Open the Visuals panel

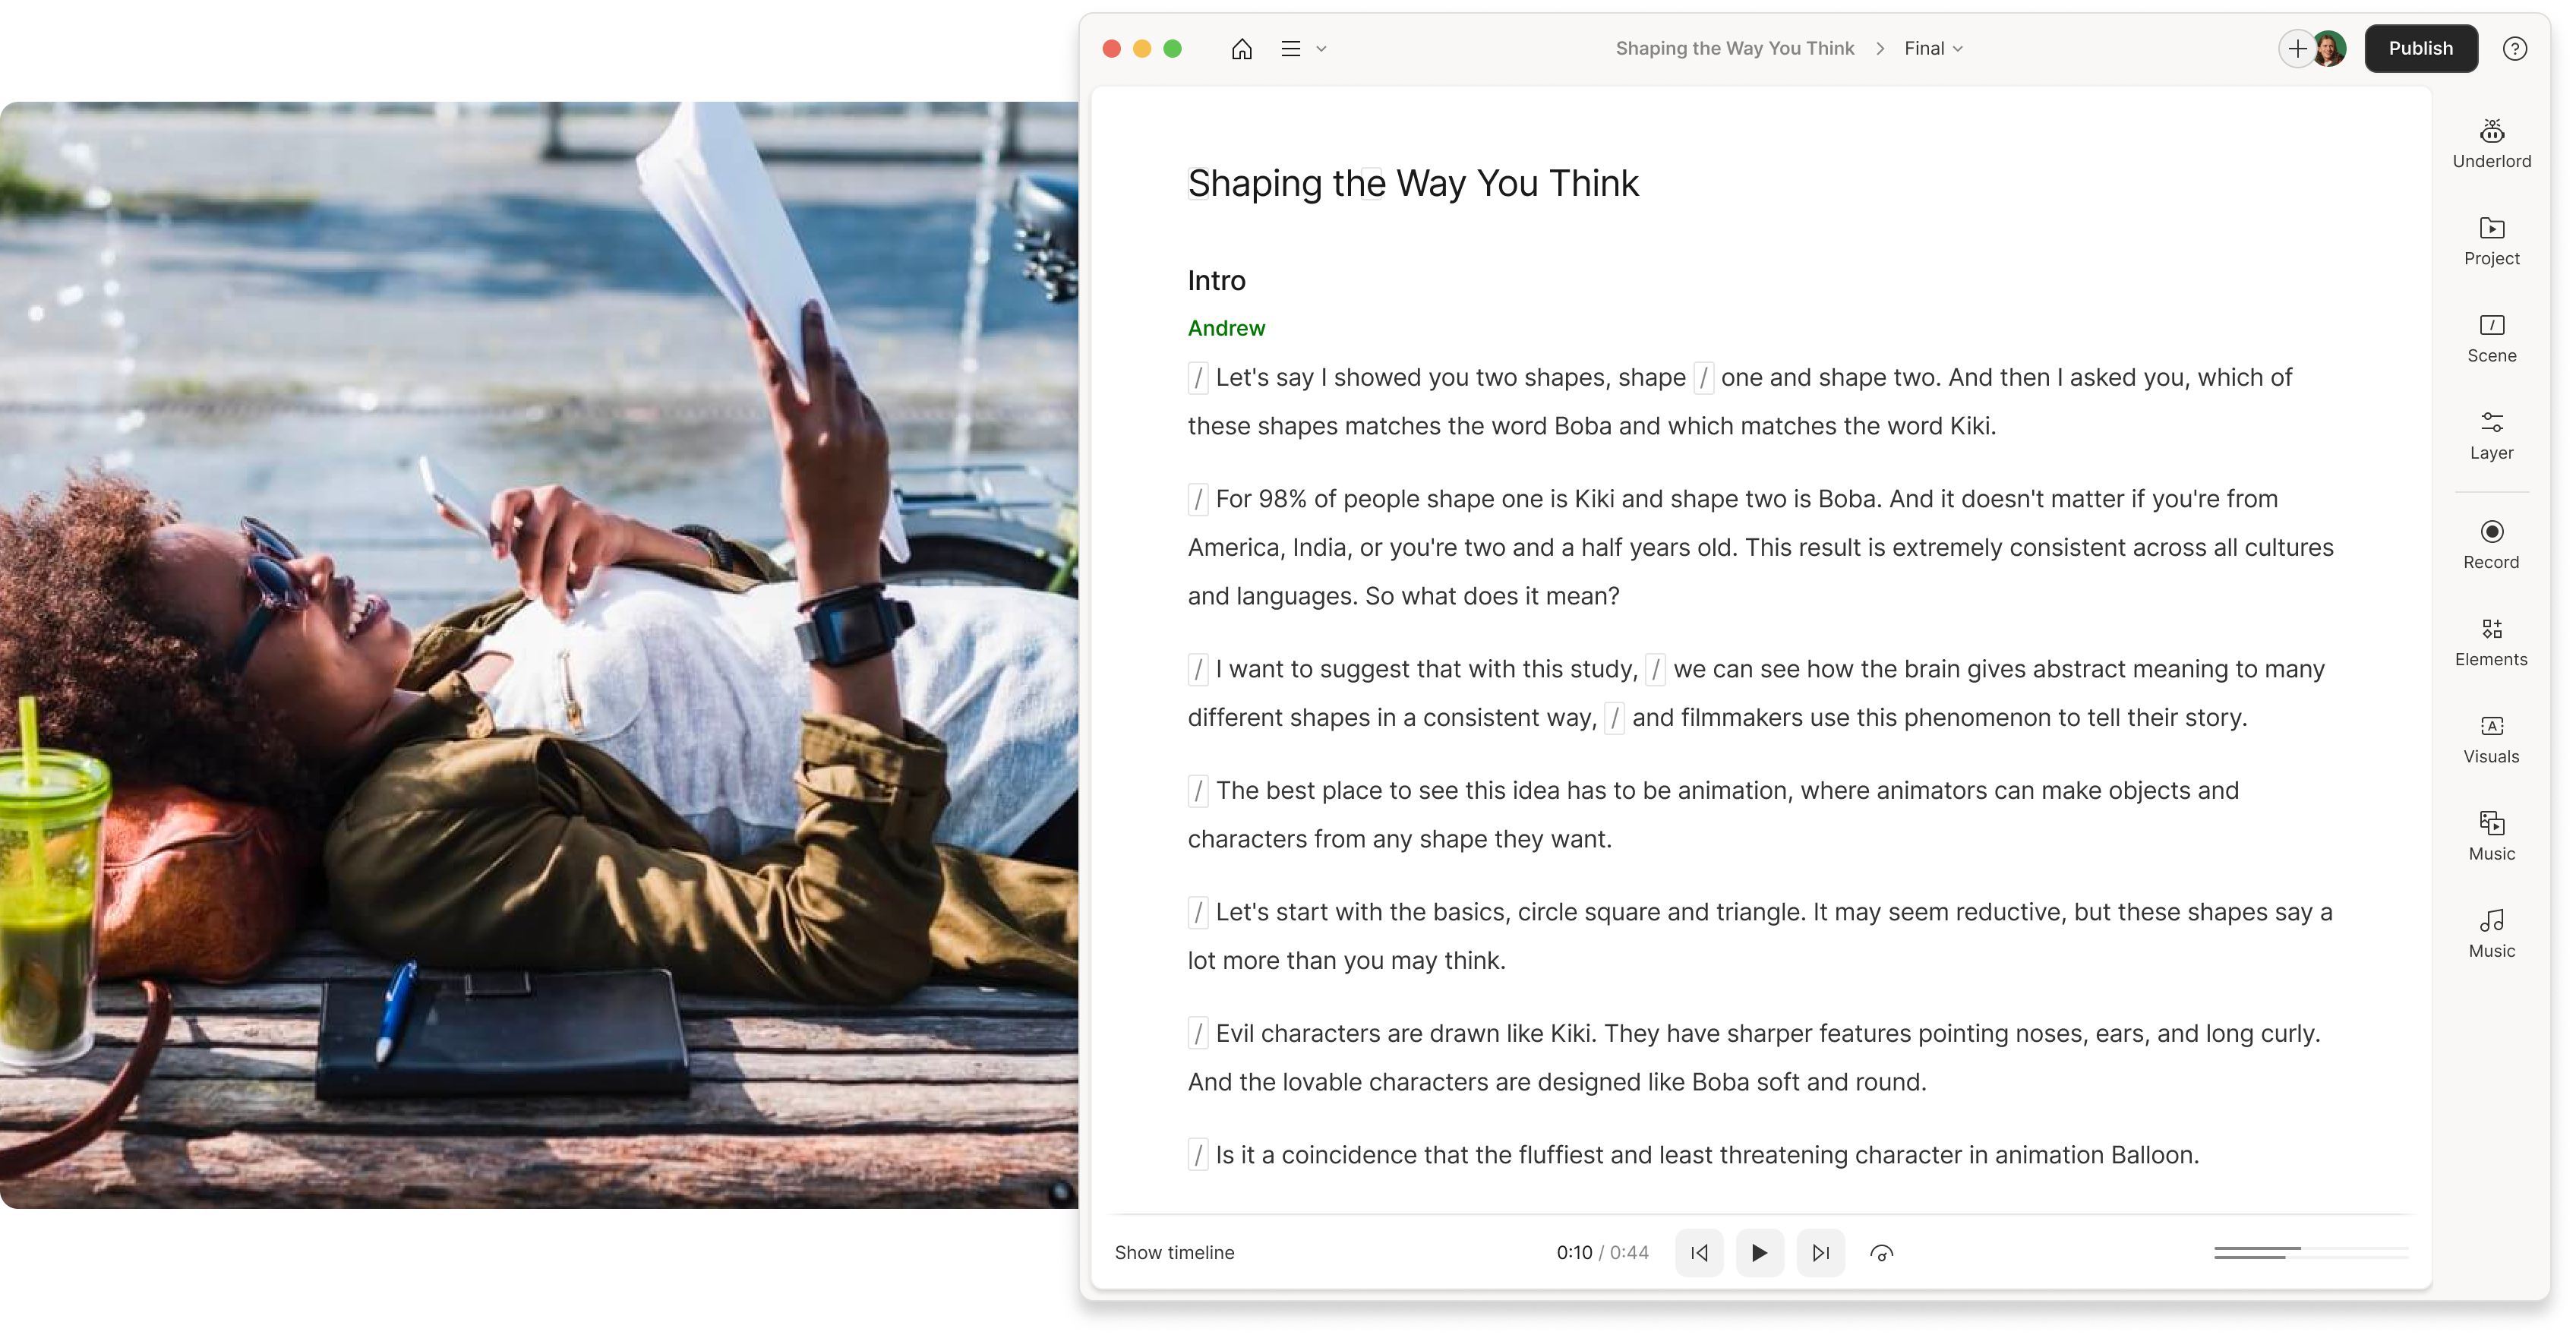pos(2491,740)
